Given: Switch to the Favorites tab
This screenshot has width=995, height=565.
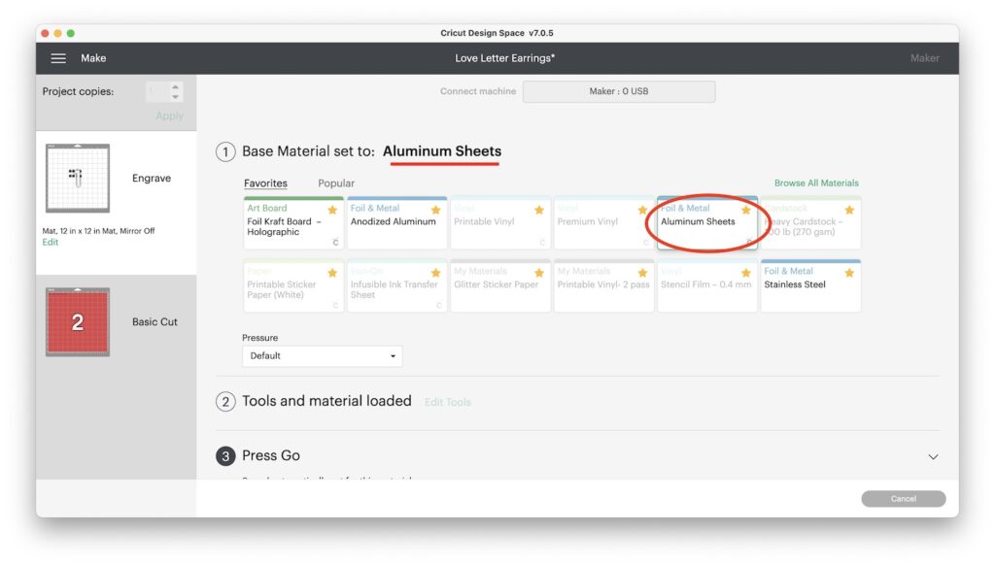Looking at the screenshot, I should 265,183.
